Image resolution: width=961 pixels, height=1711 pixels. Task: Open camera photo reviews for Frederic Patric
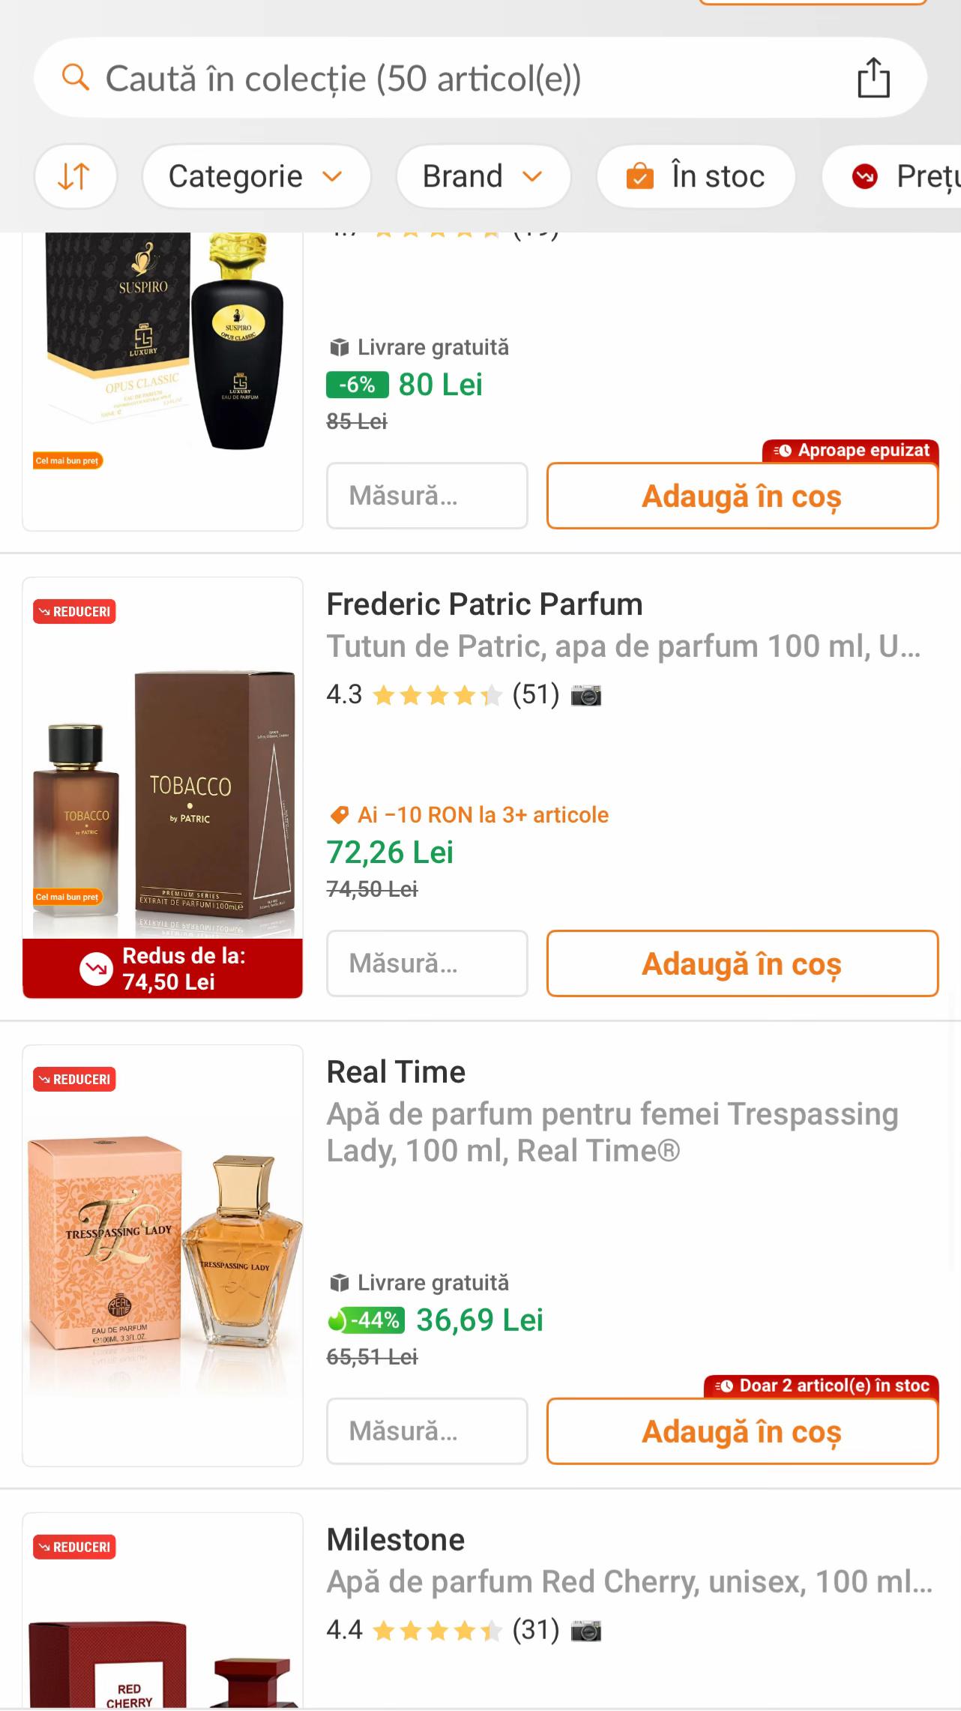pyautogui.click(x=586, y=696)
